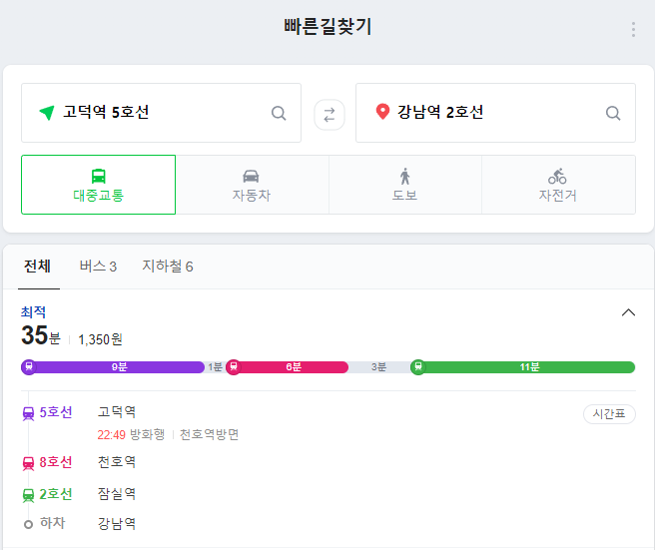Screen dimensions: 655x550
Task: Click 22:49 departure time text
Action: tap(111, 435)
